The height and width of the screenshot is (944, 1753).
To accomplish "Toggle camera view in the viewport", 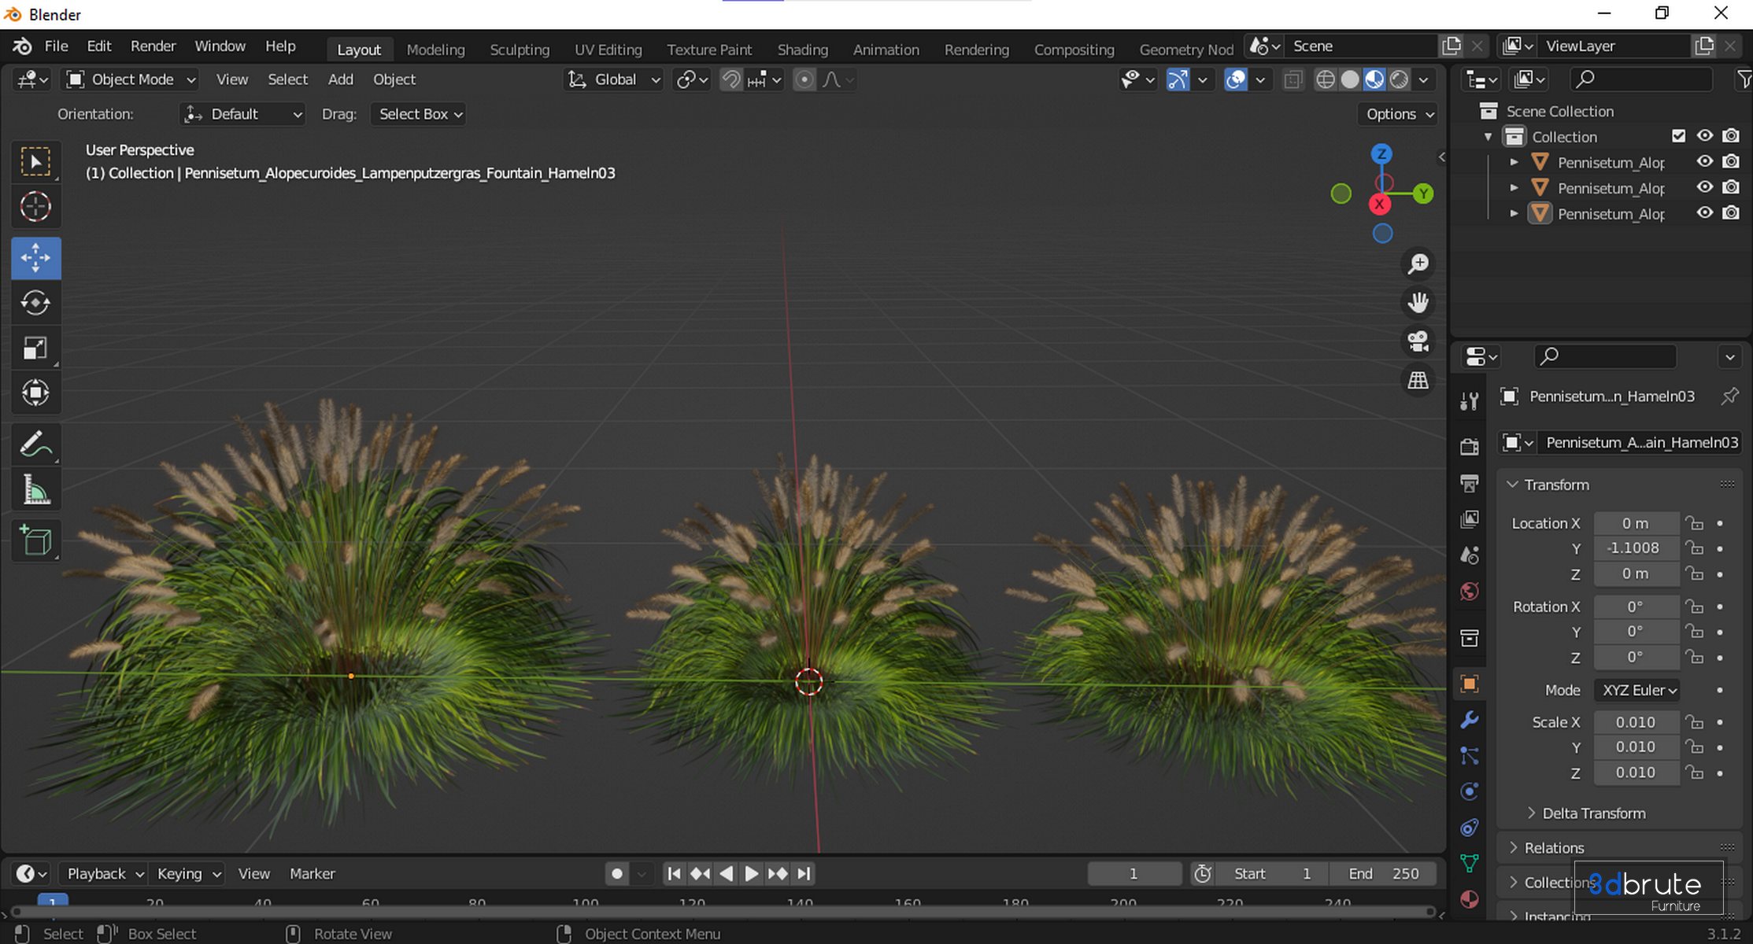I will pos(1418,341).
